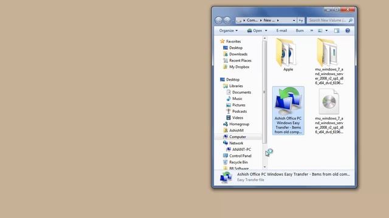Viewport: 389px width, 218px height.
Task: Select Libraries in the navigation tree
Action: coord(236,86)
